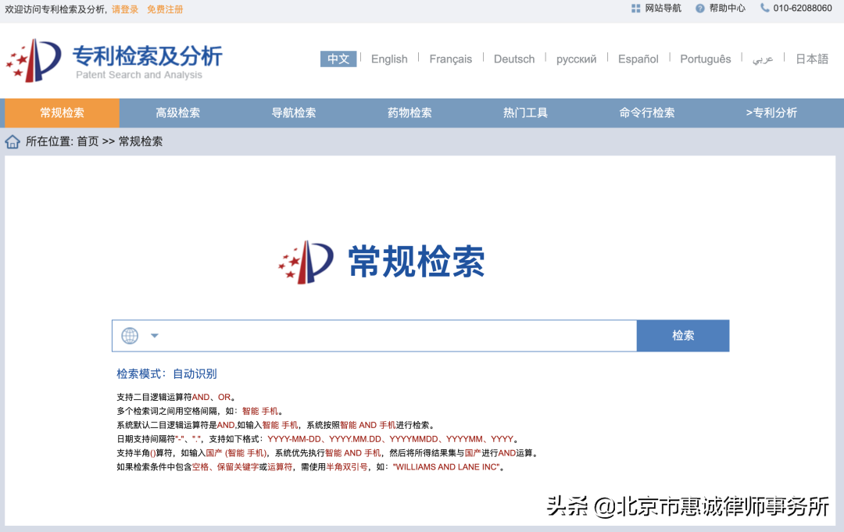Click the phone number 010-62088060
Image resolution: width=844 pixels, height=532 pixels.
[x=803, y=8]
